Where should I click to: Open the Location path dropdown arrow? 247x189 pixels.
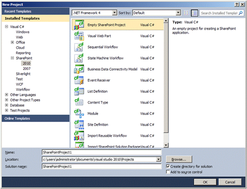pyautogui.click(x=159, y=159)
